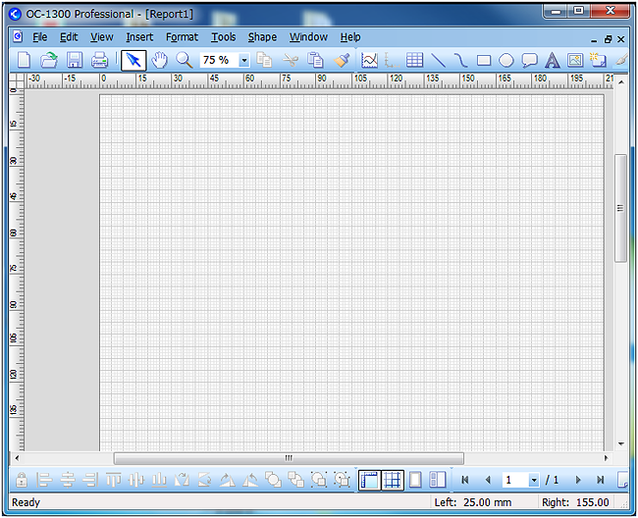Toggle the single page view button
The height and width of the screenshot is (518, 638).
(x=415, y=480)
